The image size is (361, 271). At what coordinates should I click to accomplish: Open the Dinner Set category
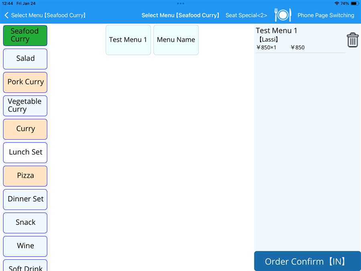(25, 199)
